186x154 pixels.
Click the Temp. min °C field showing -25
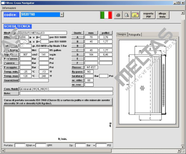pos(25,72)
